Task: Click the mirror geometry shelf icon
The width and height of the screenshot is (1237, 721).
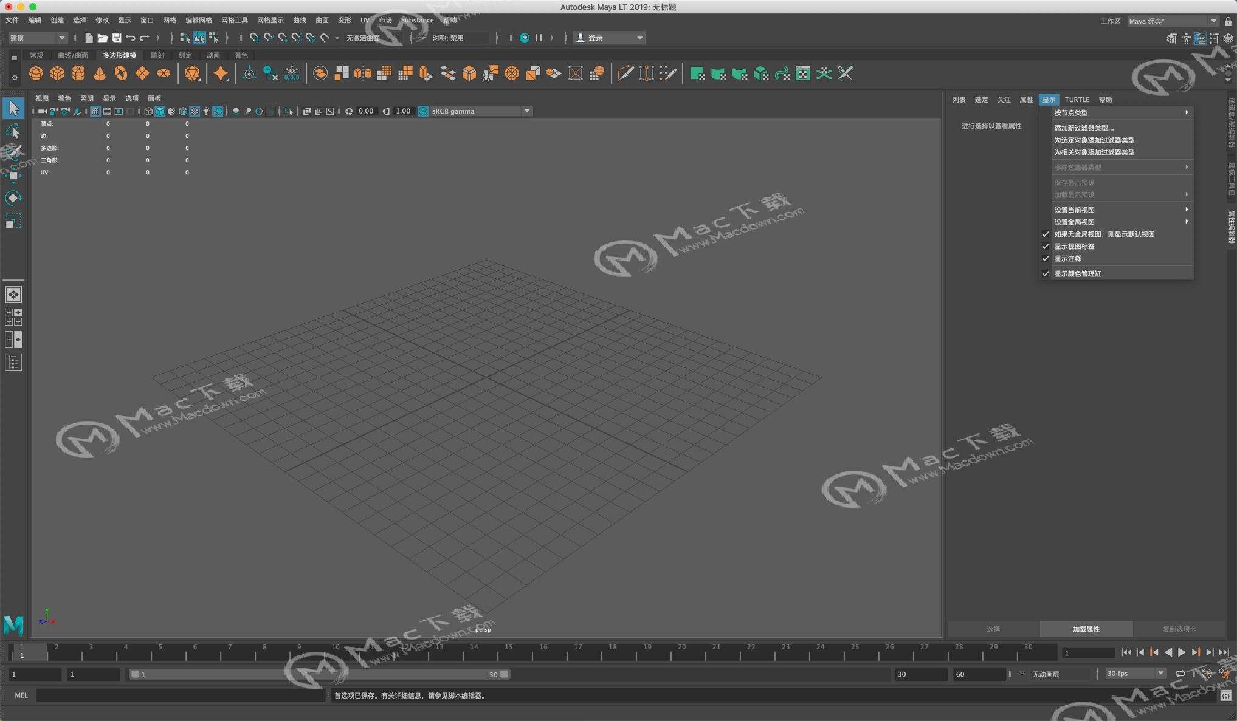Action: click(363, 73)
